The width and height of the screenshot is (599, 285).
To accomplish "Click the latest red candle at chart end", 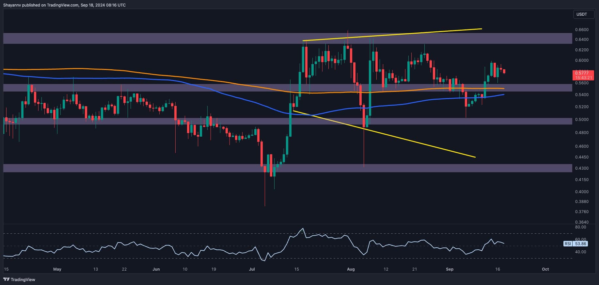I will (504, 71).
